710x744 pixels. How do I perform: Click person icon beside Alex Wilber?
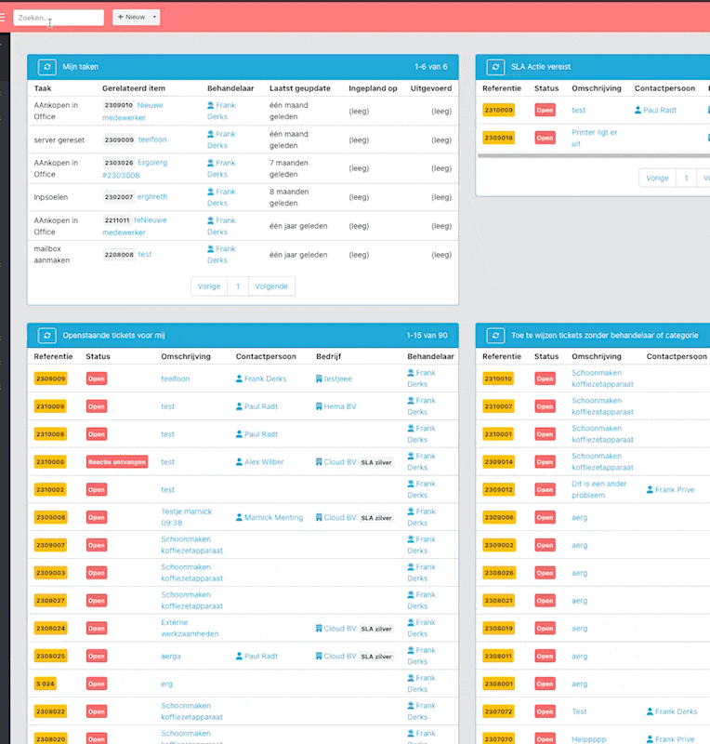[239, 461]
